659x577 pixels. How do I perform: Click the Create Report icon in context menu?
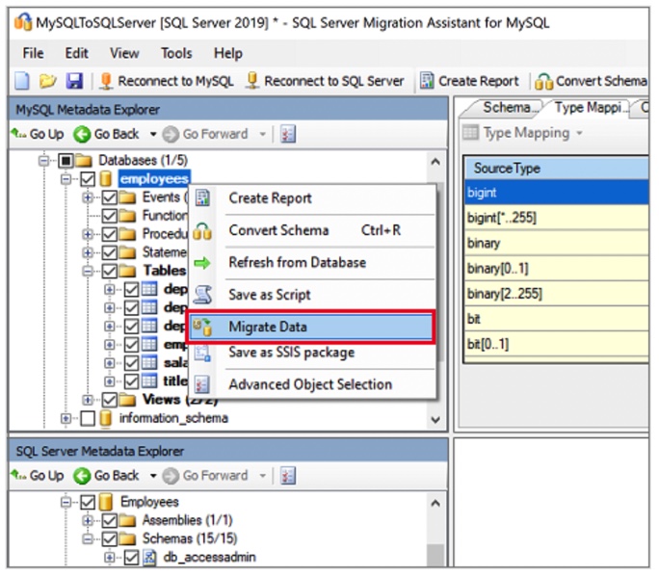[202, 197]
